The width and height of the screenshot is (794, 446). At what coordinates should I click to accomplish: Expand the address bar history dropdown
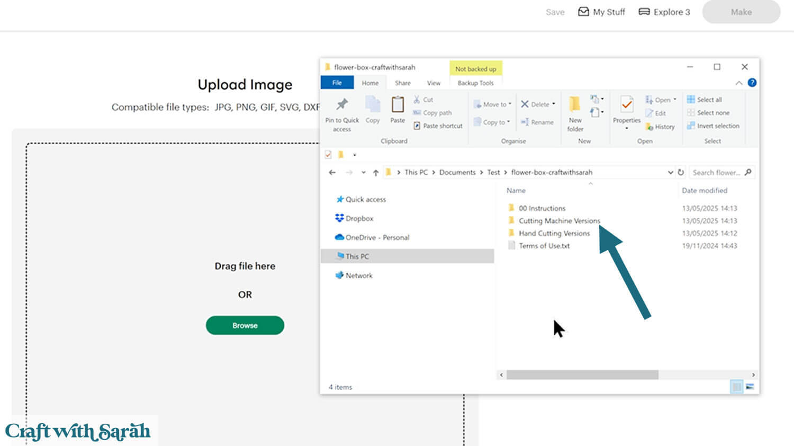coord(670,172)
